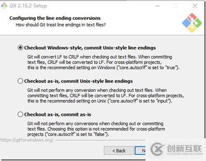The width and height of the screenshot is (206, 161).
Task: Click the Chuangxin watermark logo icon
Action: pyautogui.click(x=157, y=149)
